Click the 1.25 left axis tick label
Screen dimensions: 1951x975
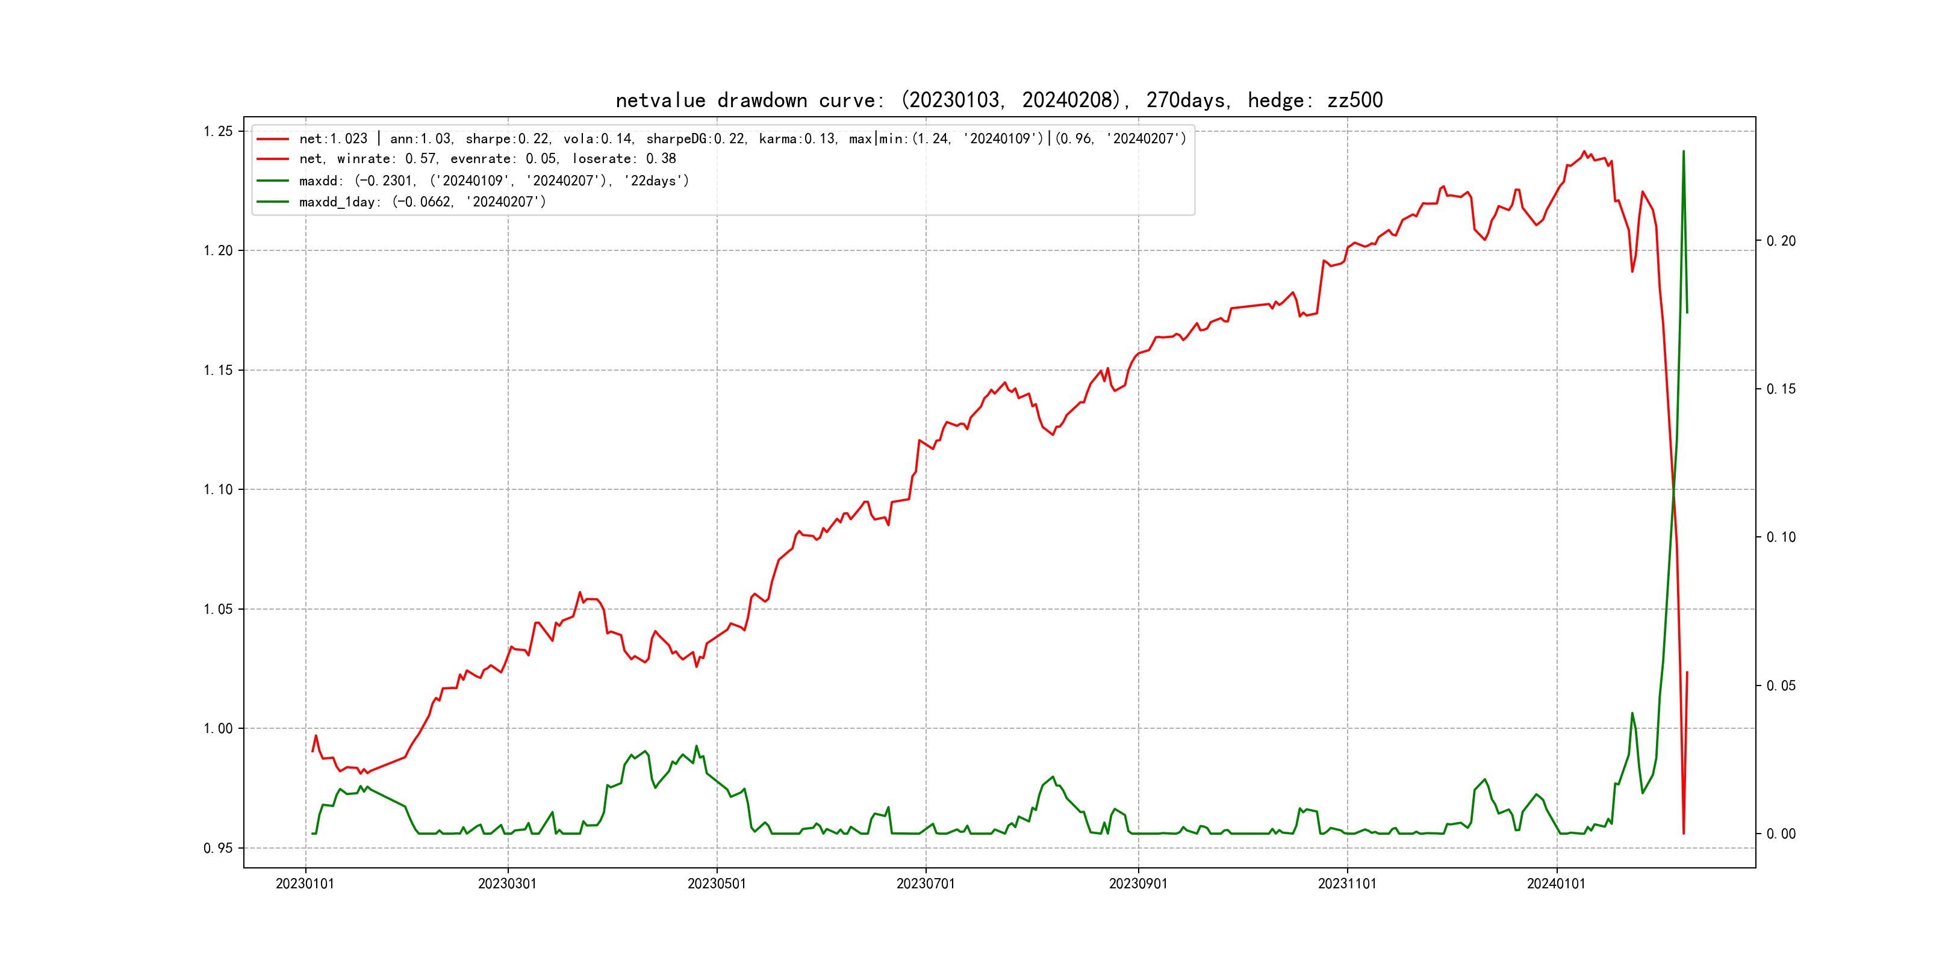pos(218,132)
